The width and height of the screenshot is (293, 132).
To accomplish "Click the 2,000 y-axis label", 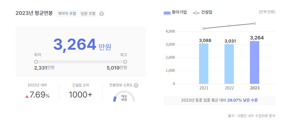I will [170, 58].
